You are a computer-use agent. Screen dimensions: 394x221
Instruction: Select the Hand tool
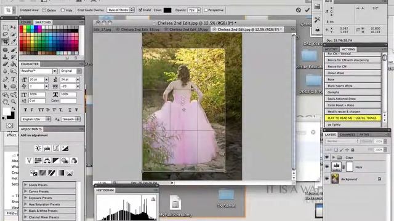pos(6,102)
